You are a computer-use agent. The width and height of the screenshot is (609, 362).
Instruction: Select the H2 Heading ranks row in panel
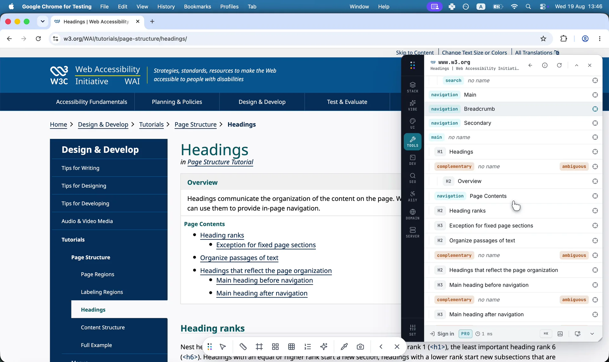513,211
